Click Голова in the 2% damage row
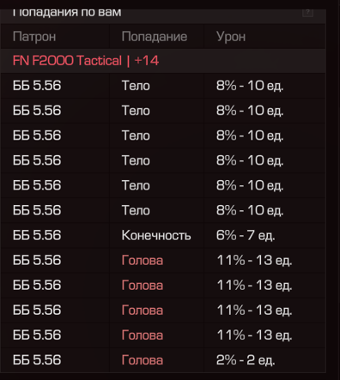Viewport: 340px width, 380px height. click(143, 360)
